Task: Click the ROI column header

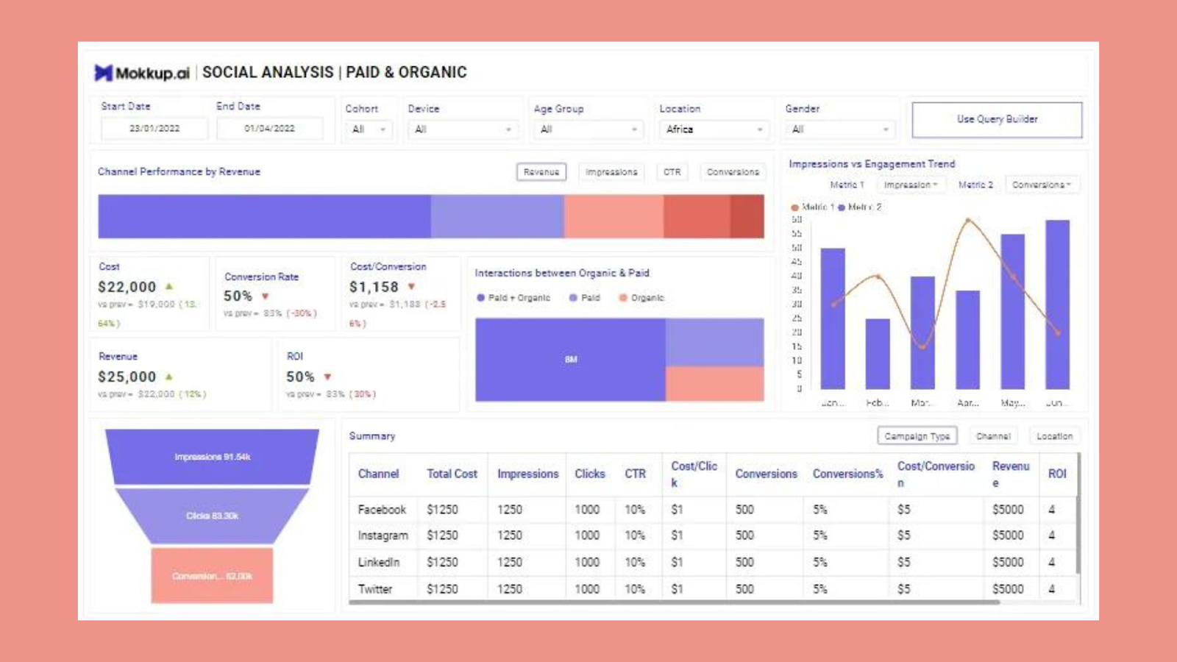Action: point(1057,474)
